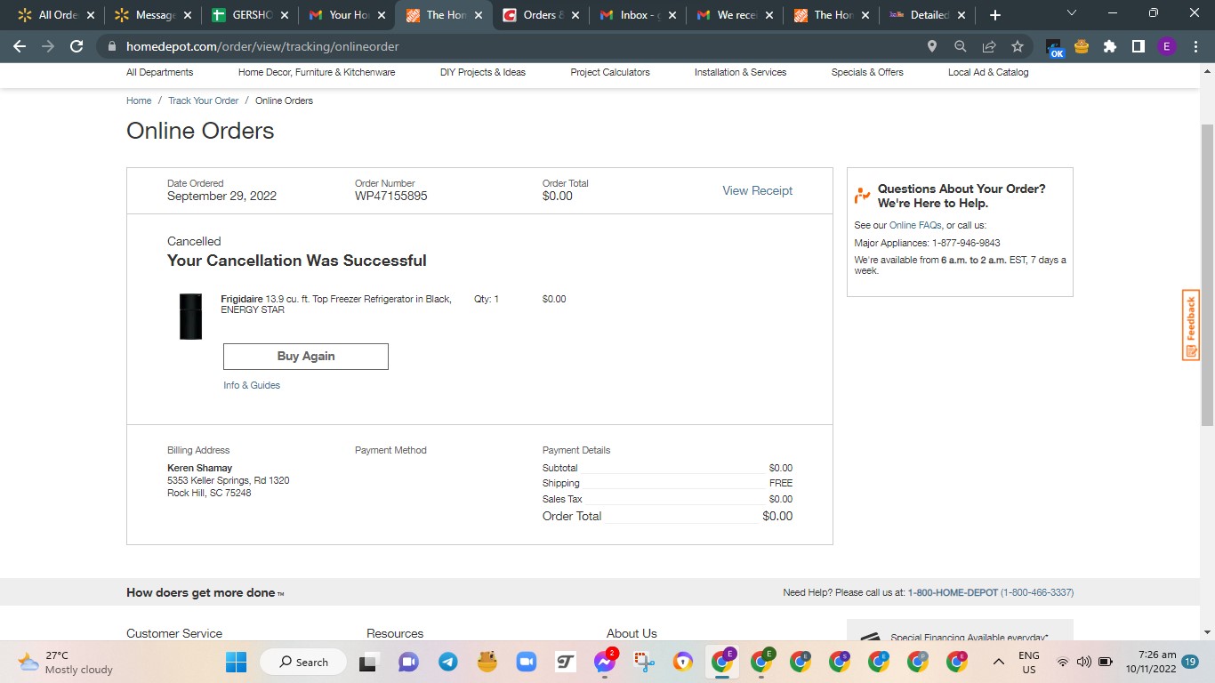Close the Detailed tab

(x=962, y=15)
